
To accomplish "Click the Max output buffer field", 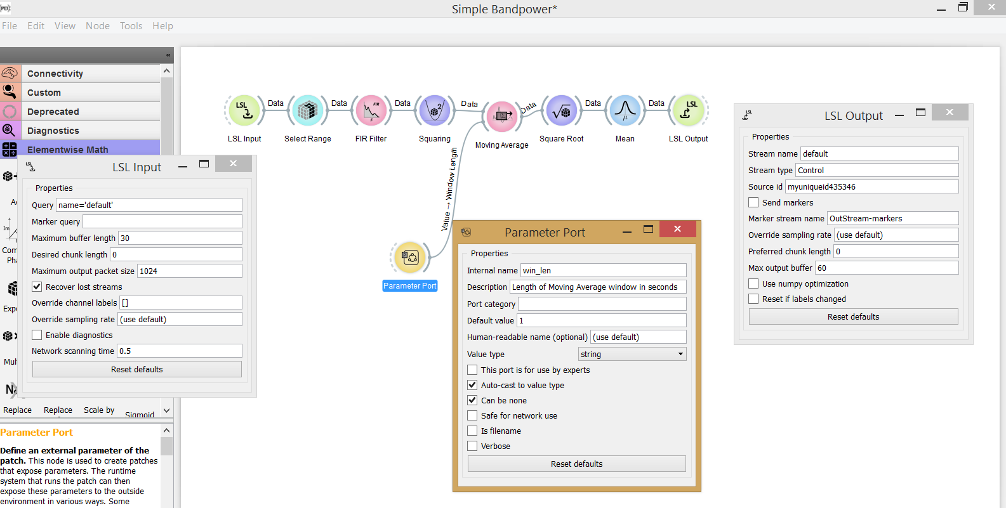I will coord(887,268).
